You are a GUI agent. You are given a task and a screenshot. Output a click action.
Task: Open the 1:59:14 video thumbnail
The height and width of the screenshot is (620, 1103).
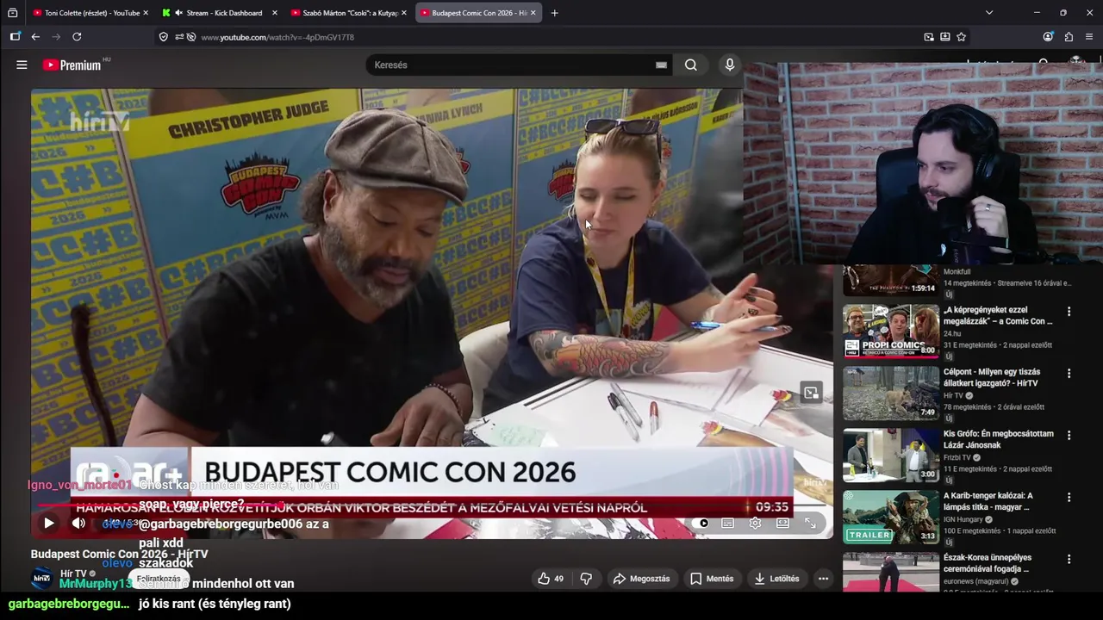point(890,281)
